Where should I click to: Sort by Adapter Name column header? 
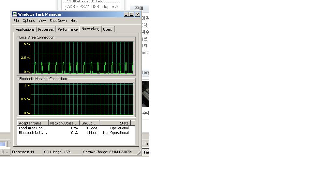(x=33, y=123)
